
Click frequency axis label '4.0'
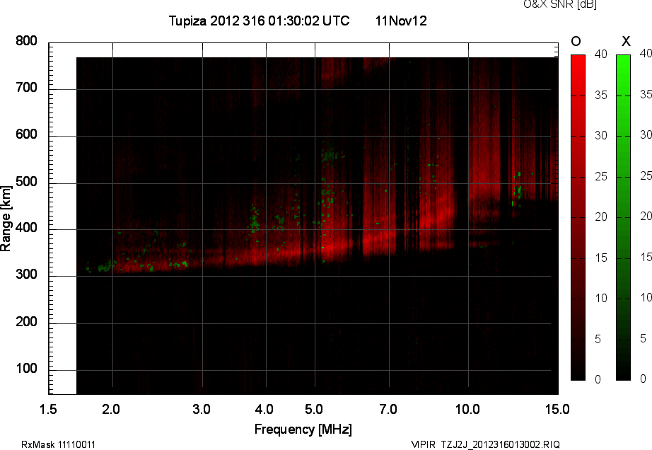[264, 409]
